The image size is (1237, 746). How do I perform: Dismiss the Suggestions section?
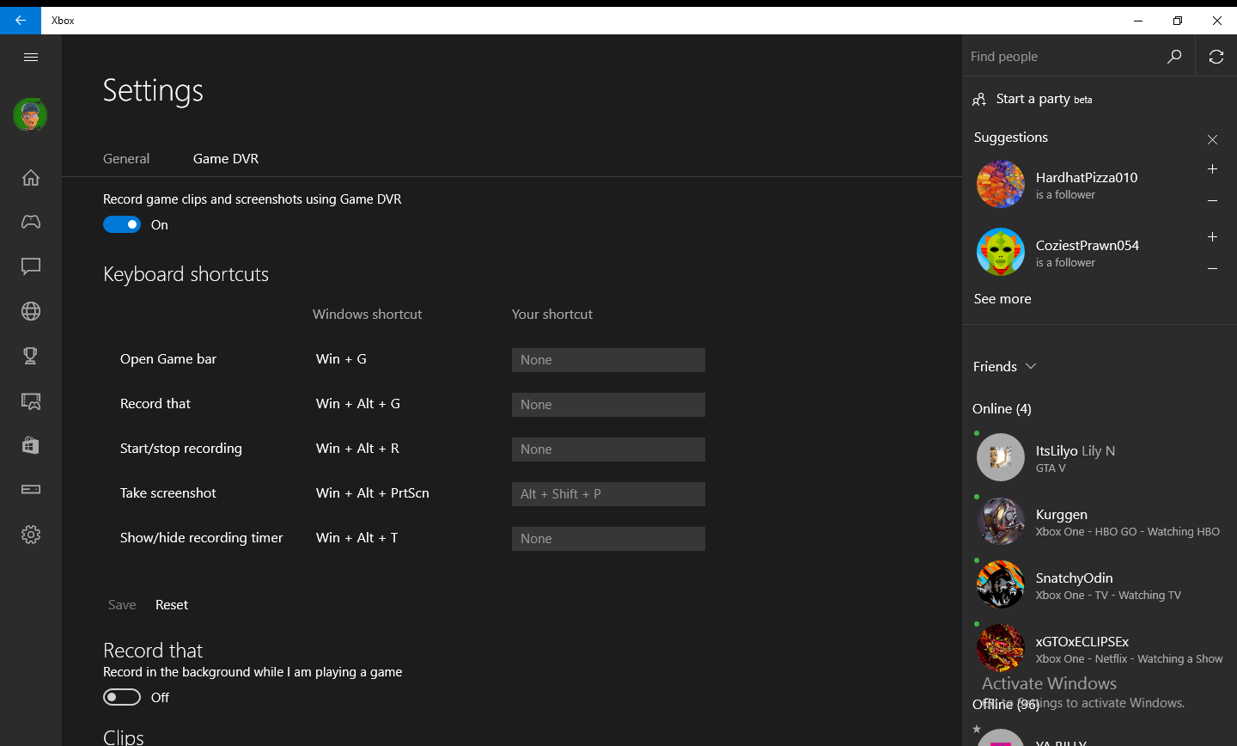pyautogui.click(x=1212, y=139)
